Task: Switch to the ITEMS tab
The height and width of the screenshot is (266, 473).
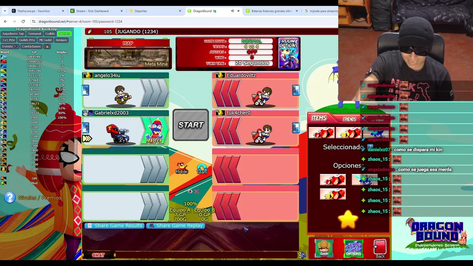Action: coord(319,118)
